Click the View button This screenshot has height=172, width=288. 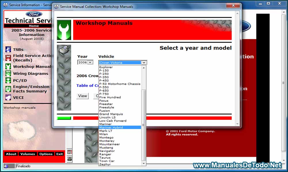click(x=82, y=96)
